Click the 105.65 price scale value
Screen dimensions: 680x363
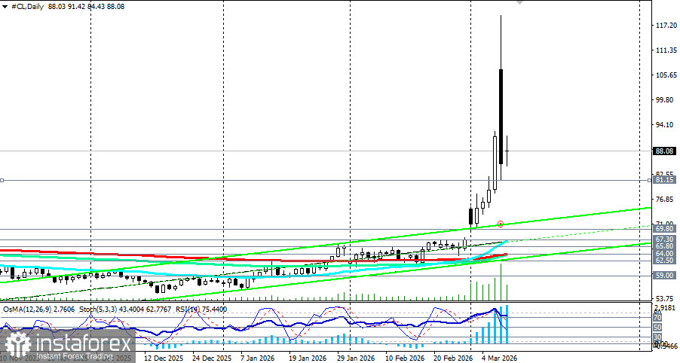tap(666, 75)
